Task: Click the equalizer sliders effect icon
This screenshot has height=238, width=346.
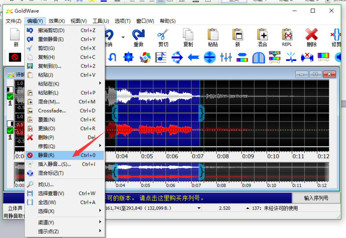Action: (226, 57)
